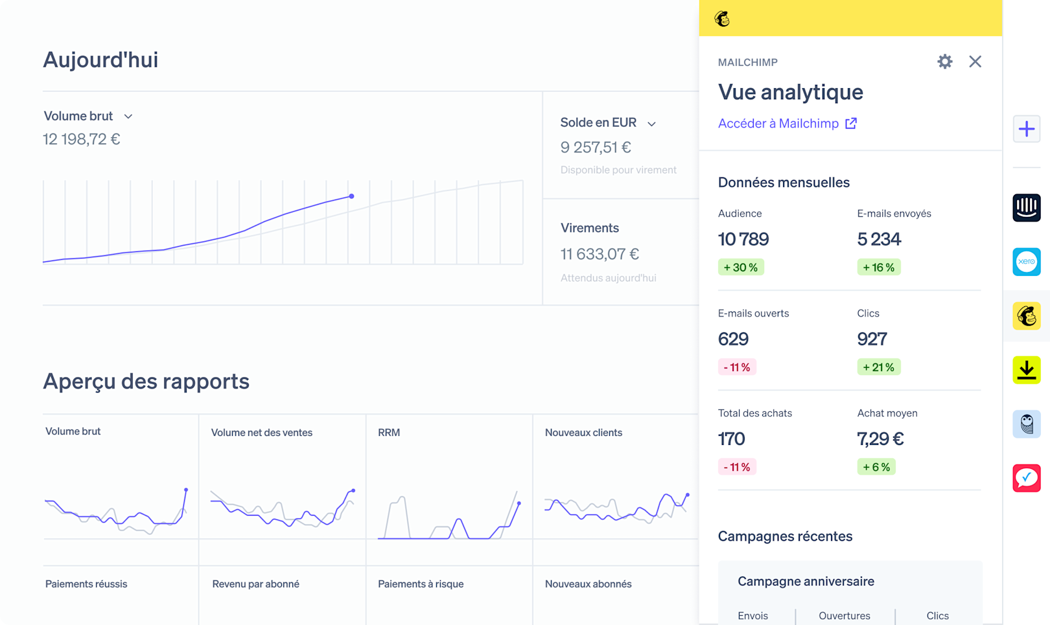Open the red chat-checkmark app in sidebar
Screen dimensions: 1050x625
(1027, 478)
